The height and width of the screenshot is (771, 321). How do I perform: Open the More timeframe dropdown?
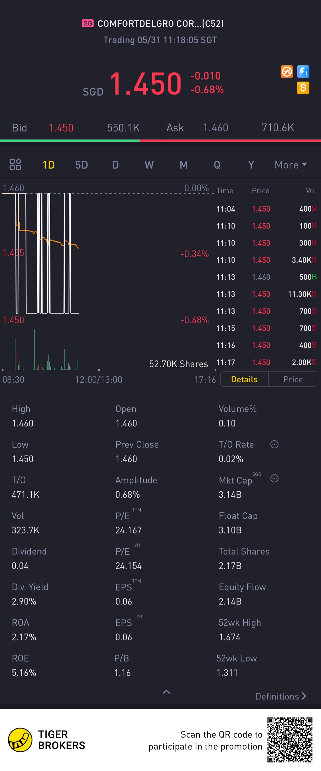291,165
